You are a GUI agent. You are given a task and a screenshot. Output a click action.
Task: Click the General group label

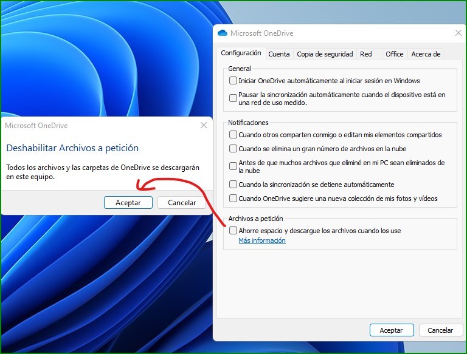[240, 69]
